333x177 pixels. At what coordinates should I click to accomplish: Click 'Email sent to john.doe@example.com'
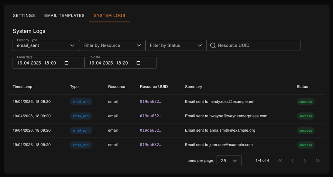[219, 145]
